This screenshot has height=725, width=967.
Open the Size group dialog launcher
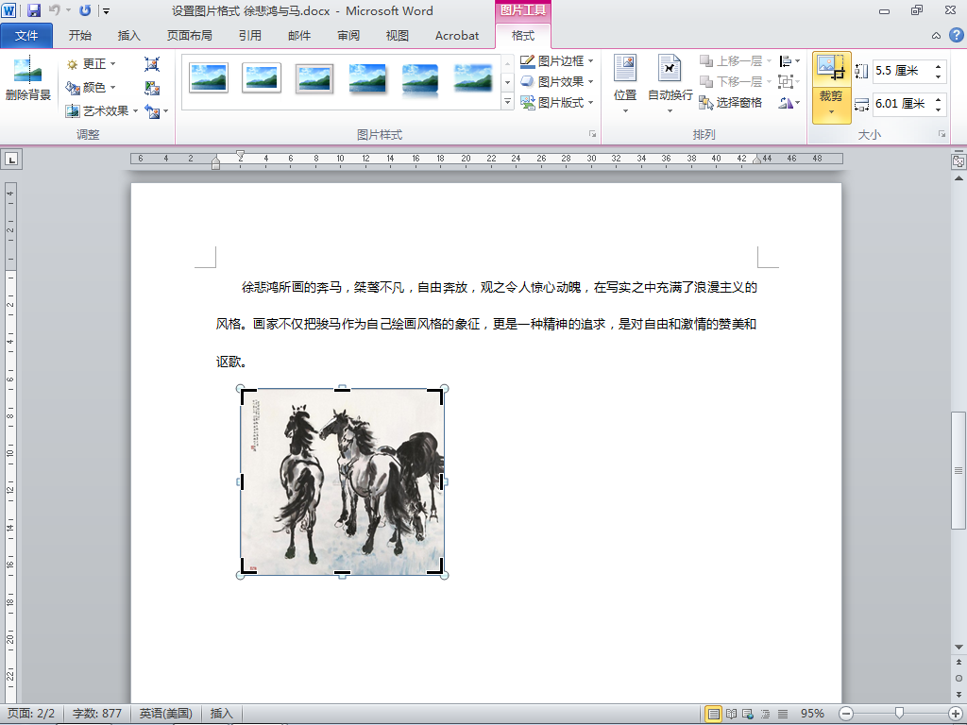click(x=942, y=134)
